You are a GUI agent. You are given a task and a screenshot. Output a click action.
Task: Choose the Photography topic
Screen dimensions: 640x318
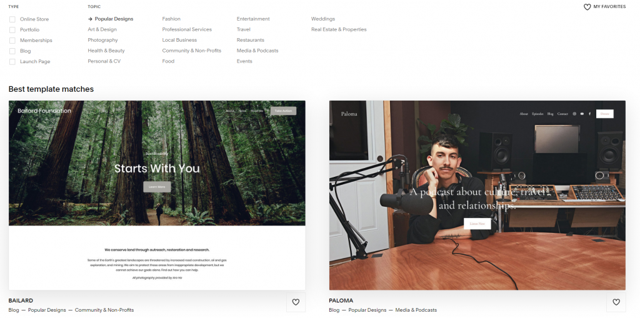click(x=102, y=40)
